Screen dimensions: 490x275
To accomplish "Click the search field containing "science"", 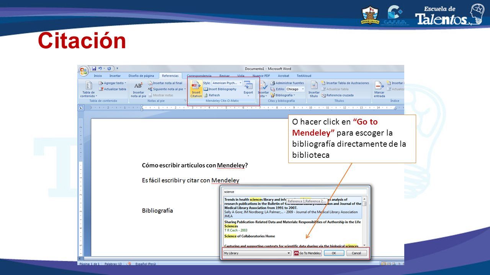I will [295, 192].
